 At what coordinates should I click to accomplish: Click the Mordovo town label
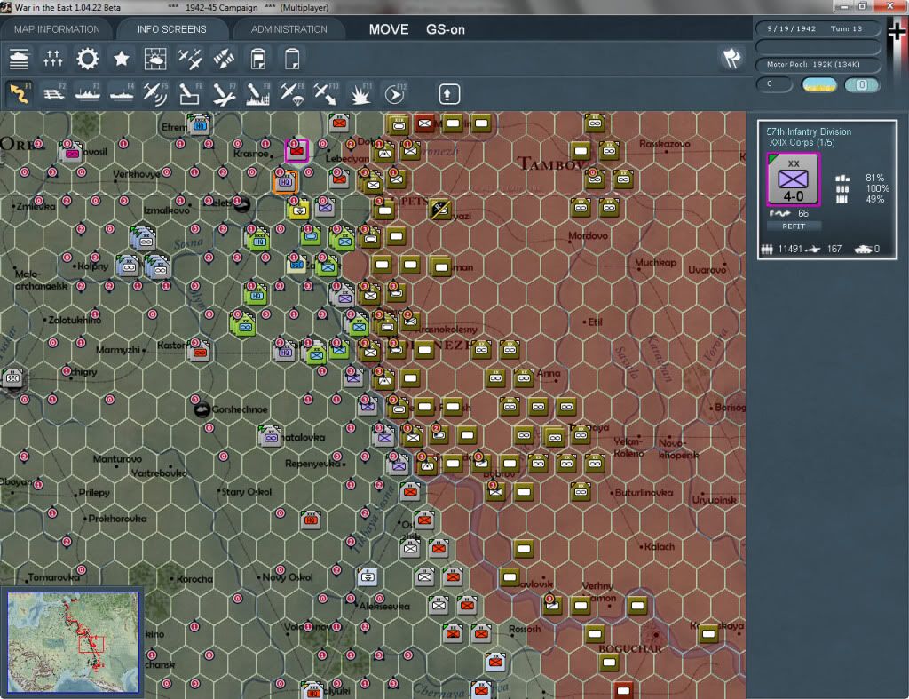click(x=588, y=236)
